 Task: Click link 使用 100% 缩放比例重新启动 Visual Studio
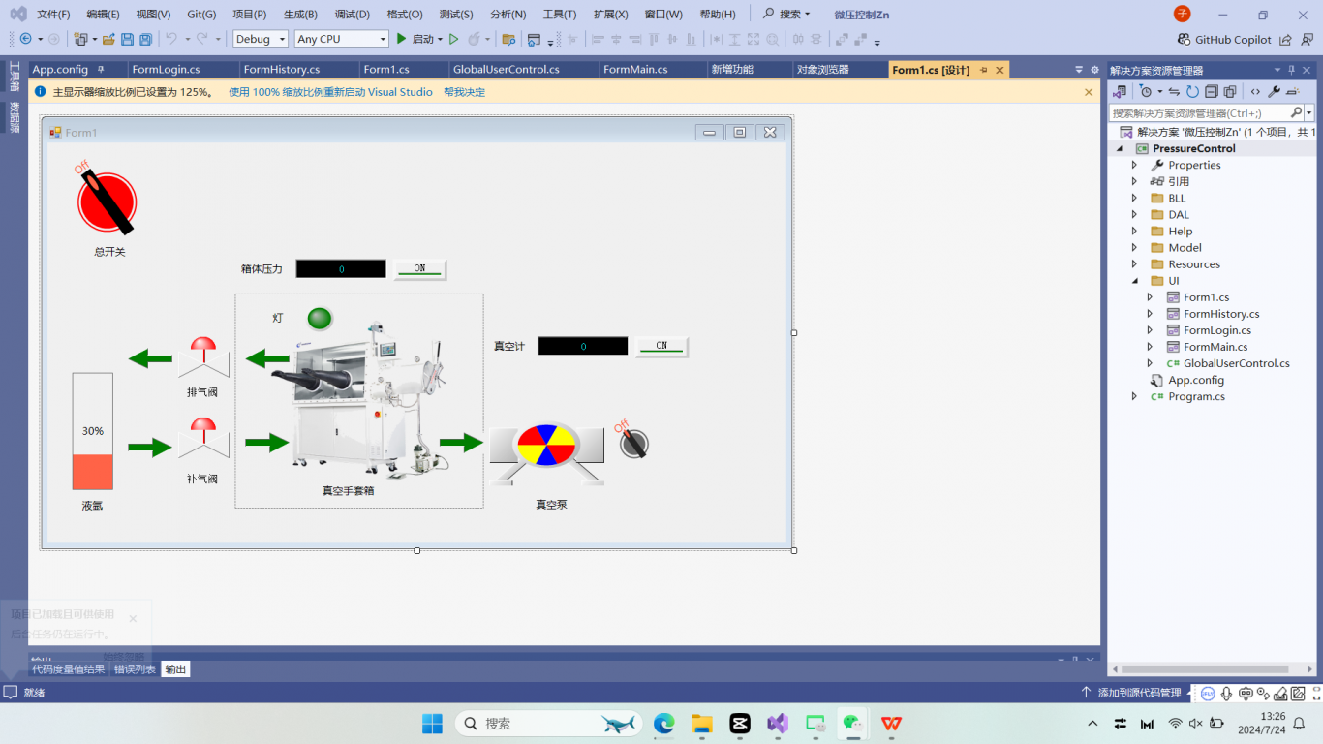330,92
